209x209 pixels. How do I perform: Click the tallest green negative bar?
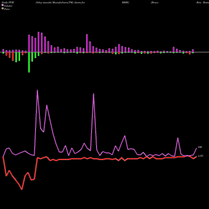(29, 62)
